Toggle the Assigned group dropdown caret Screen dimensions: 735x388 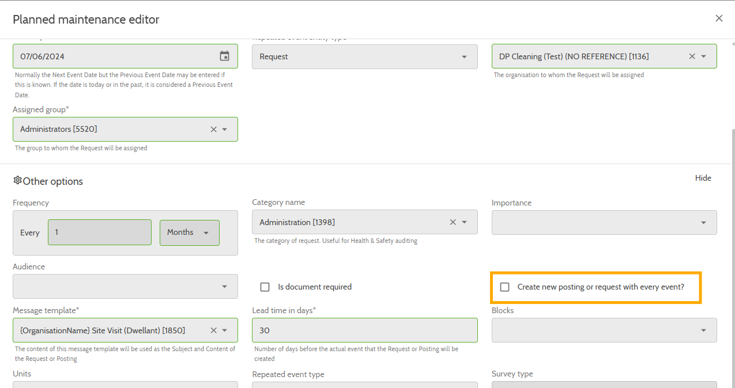point(226,129)
